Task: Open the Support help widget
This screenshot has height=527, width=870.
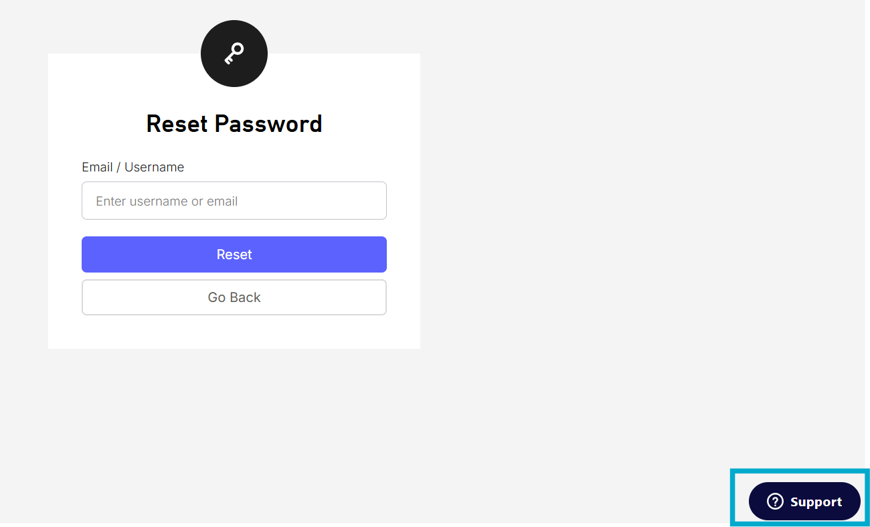Action: [x=804, y=501]
